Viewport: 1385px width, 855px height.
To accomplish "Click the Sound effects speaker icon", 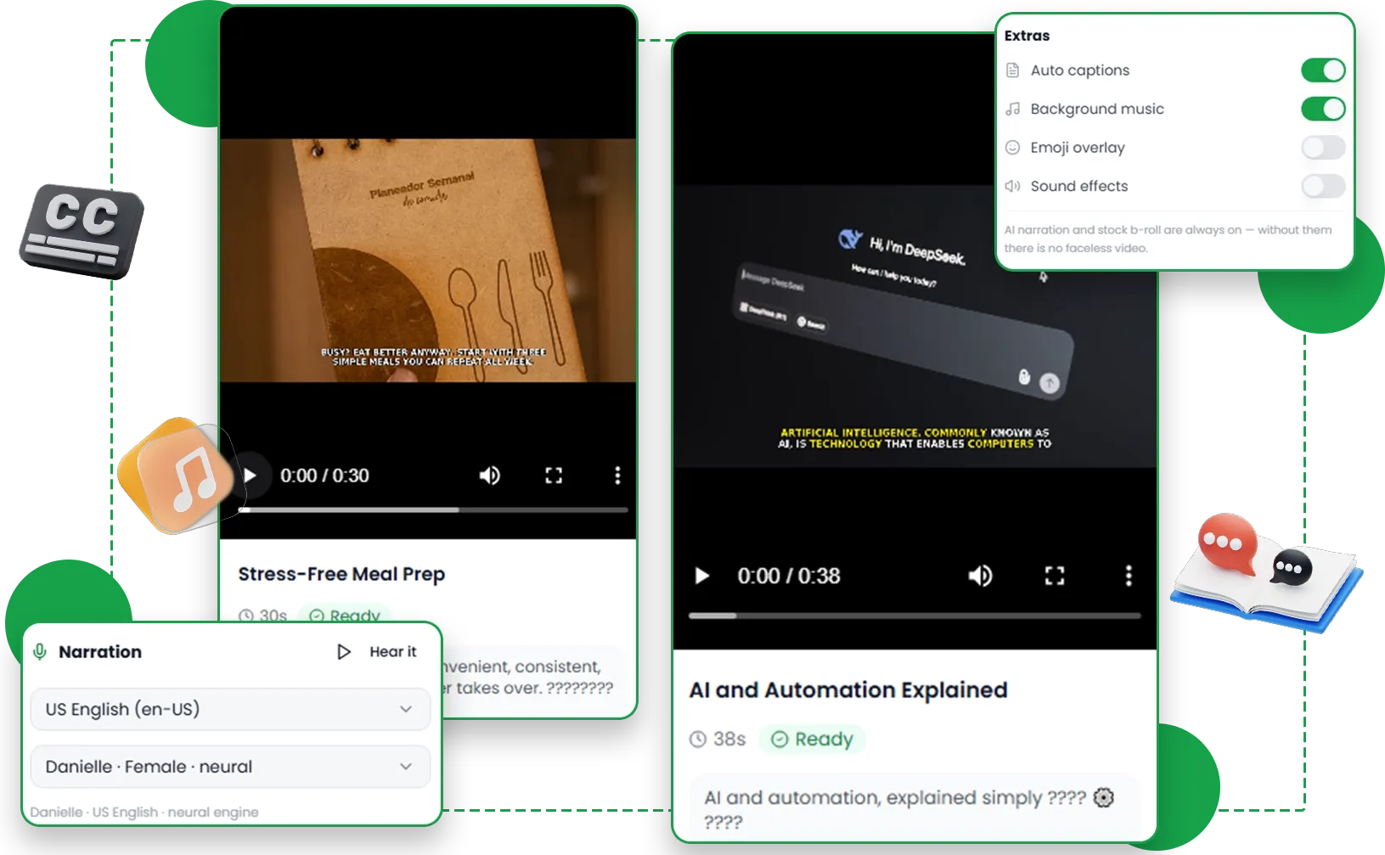I will coord(1012,186).
